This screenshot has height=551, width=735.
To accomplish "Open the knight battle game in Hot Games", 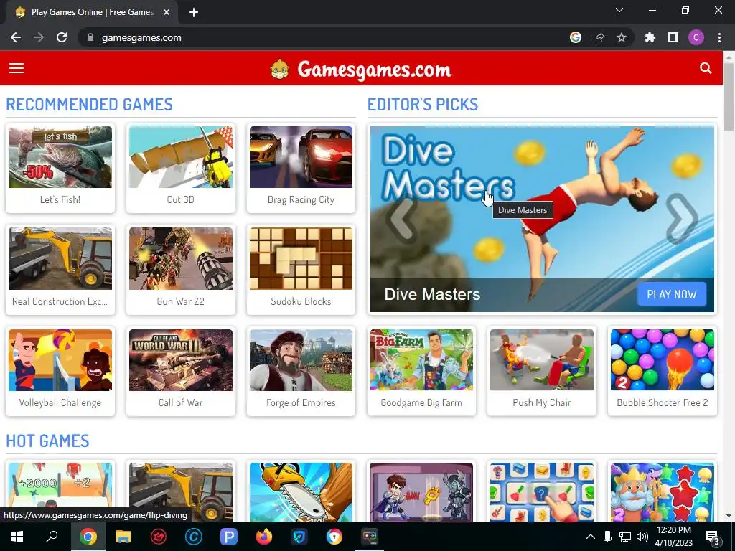I will 421,492.
